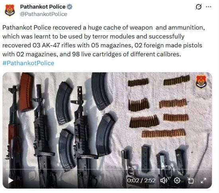Mute the video using the speaker icon

click(164, 180)
